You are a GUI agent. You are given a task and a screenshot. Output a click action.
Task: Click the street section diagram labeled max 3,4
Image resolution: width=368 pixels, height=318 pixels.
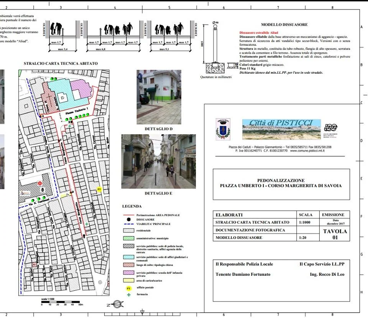click(62, 36)
